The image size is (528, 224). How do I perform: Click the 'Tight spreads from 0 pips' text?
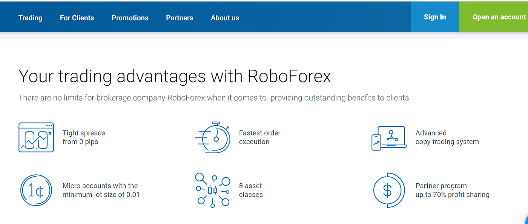pos(84,137)
